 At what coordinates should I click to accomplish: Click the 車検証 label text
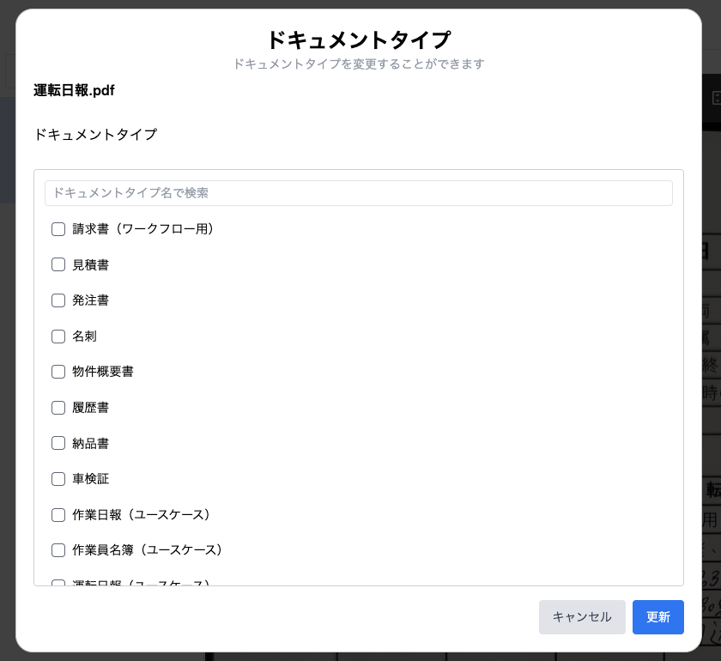click(91, 479)
